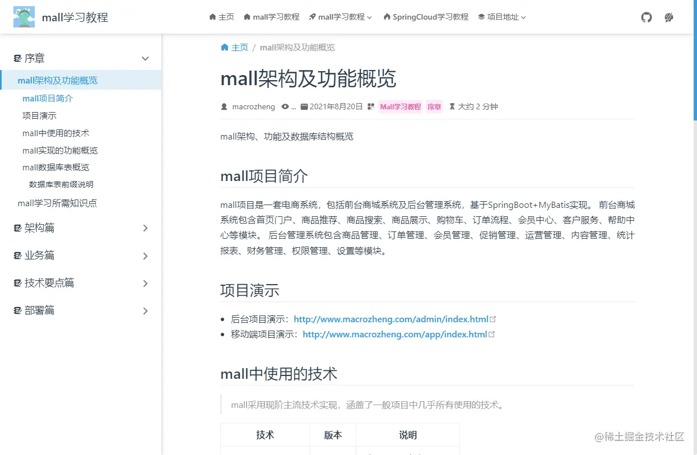
Task: Click the hourglass reading time icon
Action: (x=452, y=106)
